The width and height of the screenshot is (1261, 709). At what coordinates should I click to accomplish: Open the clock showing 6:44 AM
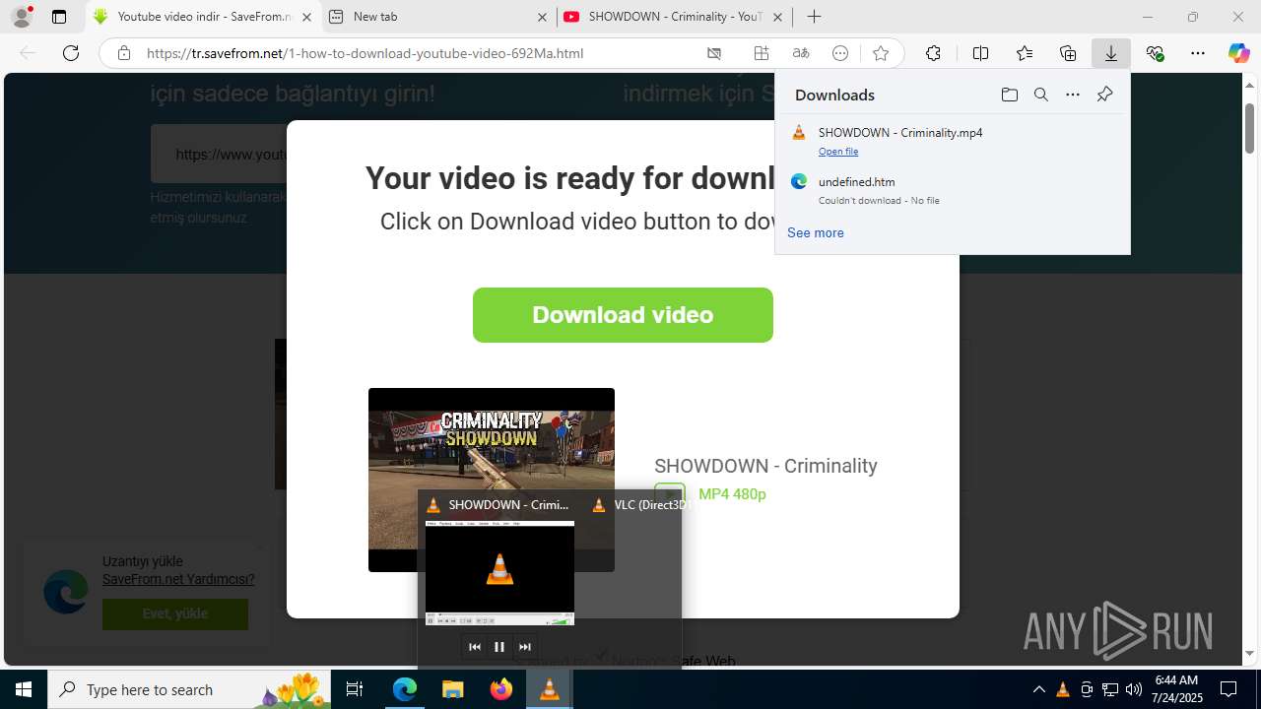(x=1176, y=689)
